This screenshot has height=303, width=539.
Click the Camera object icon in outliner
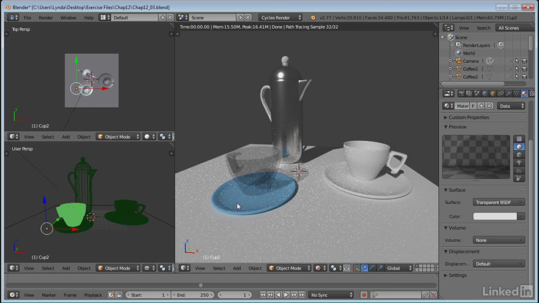click(x=459, y=61)
